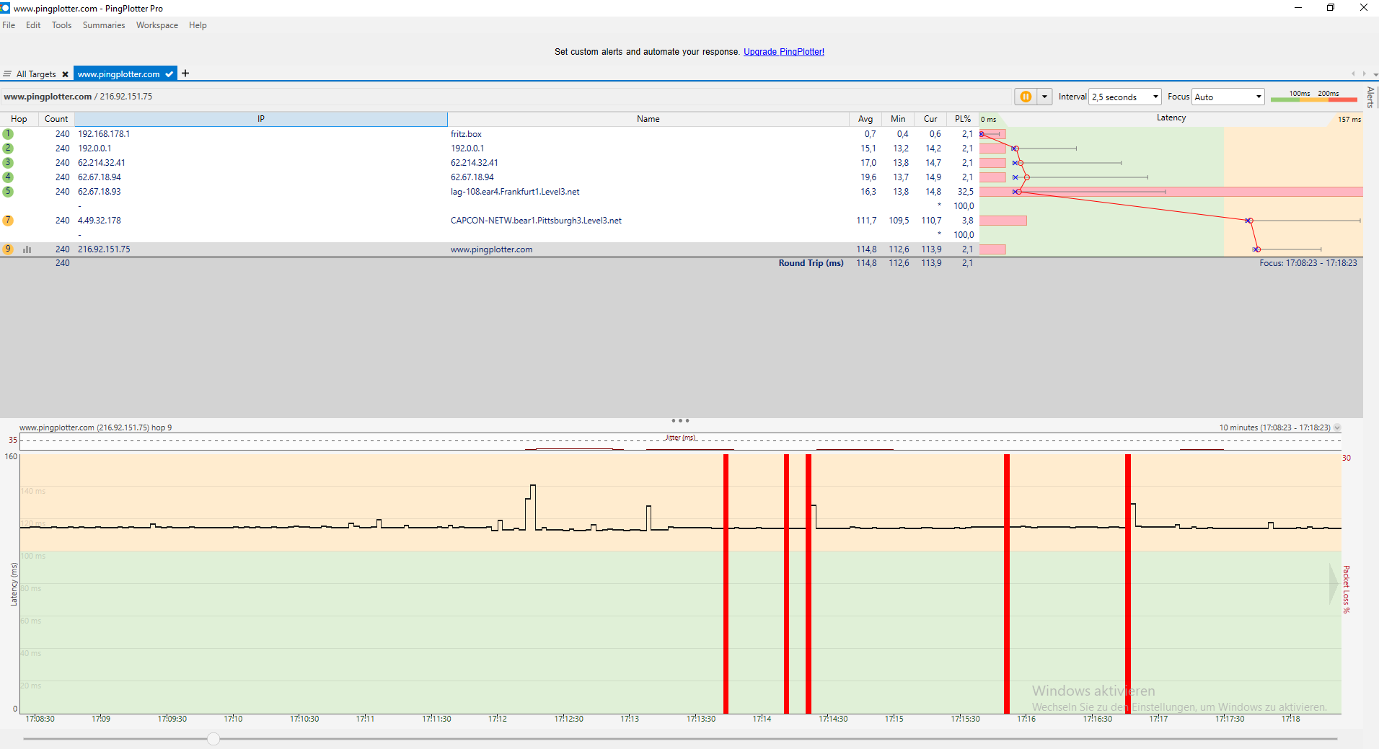Click the hop 9 orange circle icon

[8, 249]
